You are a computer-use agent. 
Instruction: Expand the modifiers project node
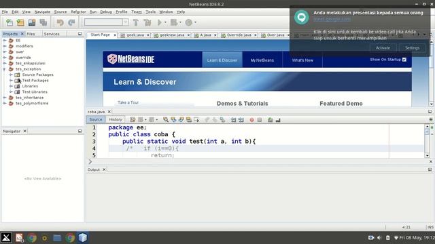point(5,46)
